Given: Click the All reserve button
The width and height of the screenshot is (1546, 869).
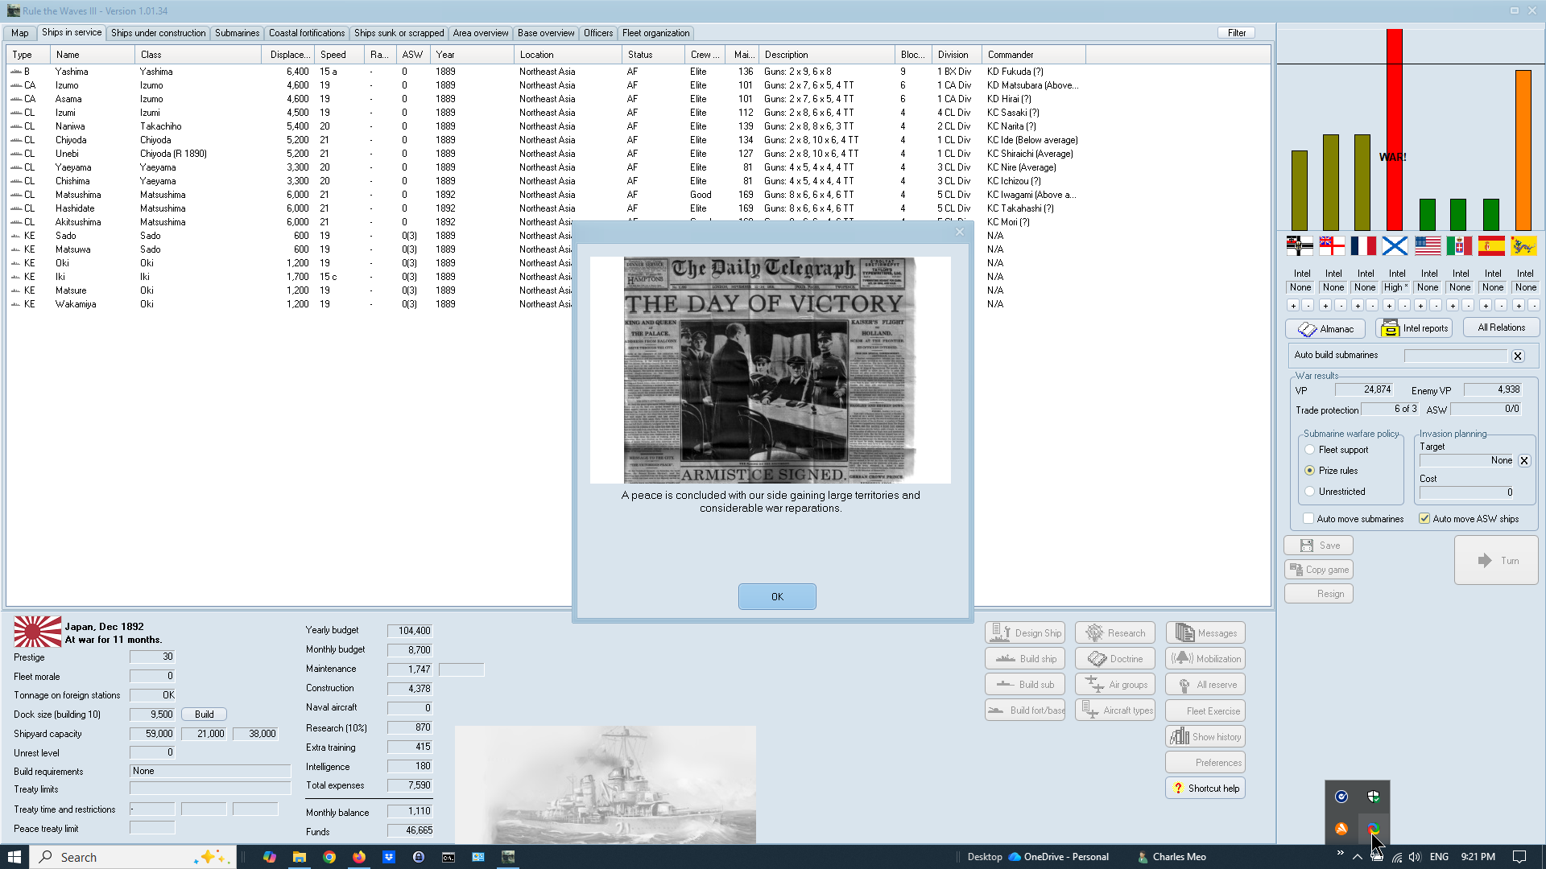Looking at the screenshot, I should coord(1205,685).
